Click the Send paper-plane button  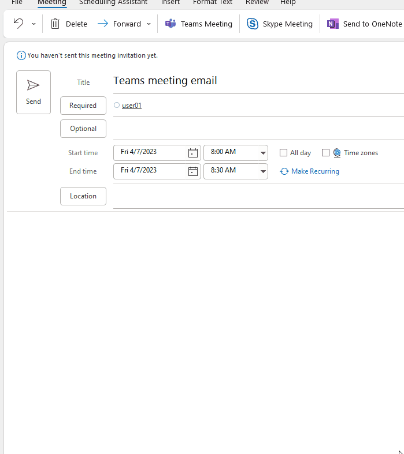34,92
